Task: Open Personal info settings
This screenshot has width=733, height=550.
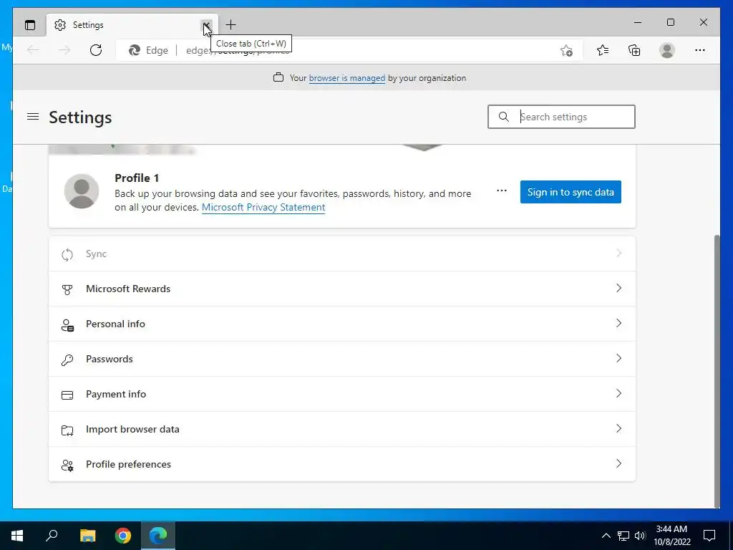Action: tap(342, 324)
